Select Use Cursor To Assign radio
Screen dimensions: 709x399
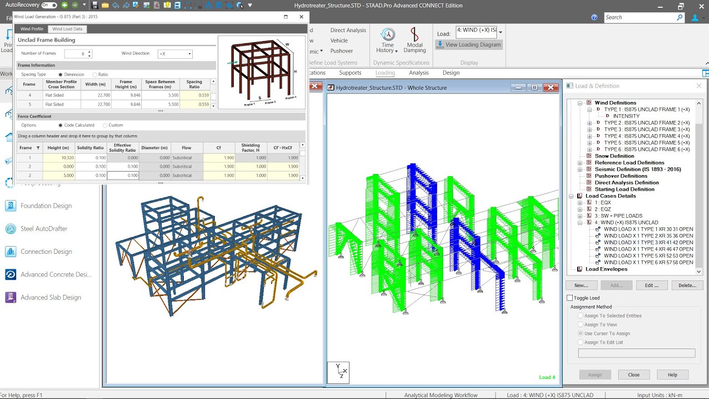(x=580, y=334)
